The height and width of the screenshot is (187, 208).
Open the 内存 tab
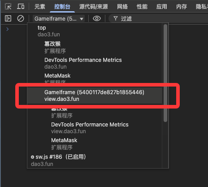coord(182,7)
